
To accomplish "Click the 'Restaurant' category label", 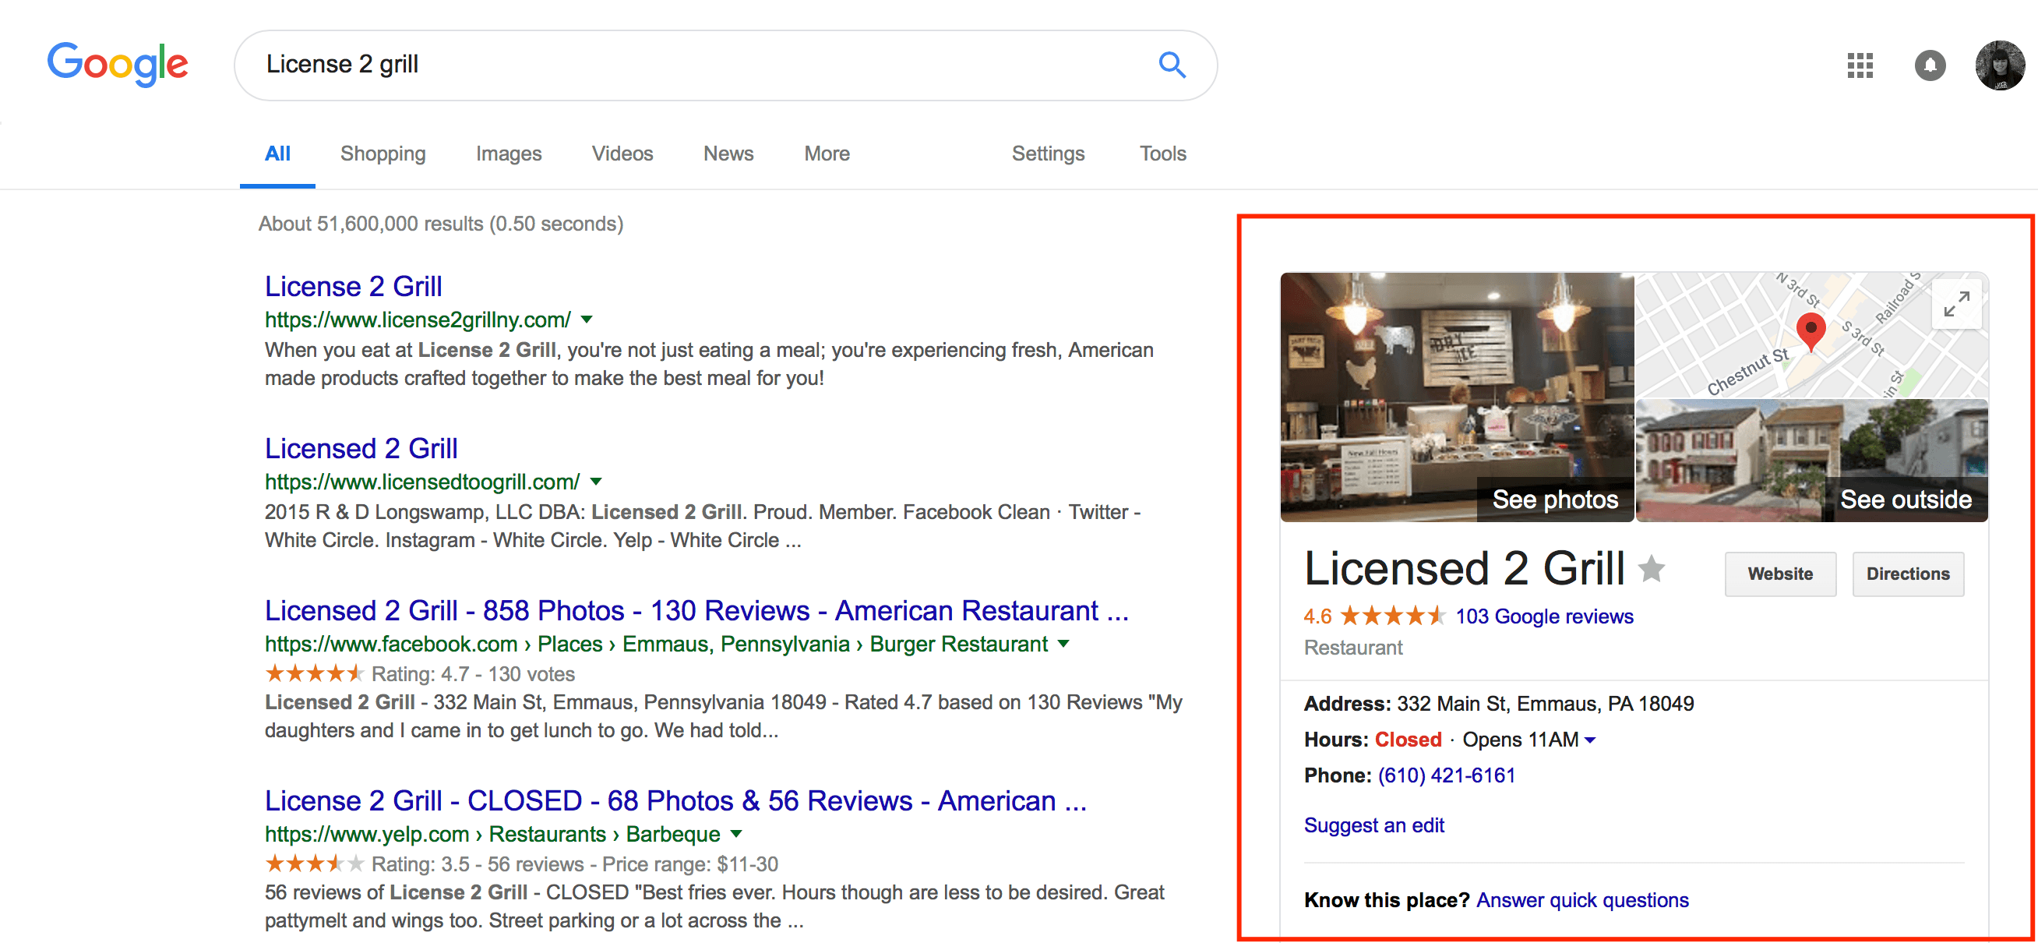I will point(1353,648).
